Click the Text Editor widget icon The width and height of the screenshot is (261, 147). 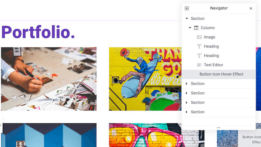point(199,65)
